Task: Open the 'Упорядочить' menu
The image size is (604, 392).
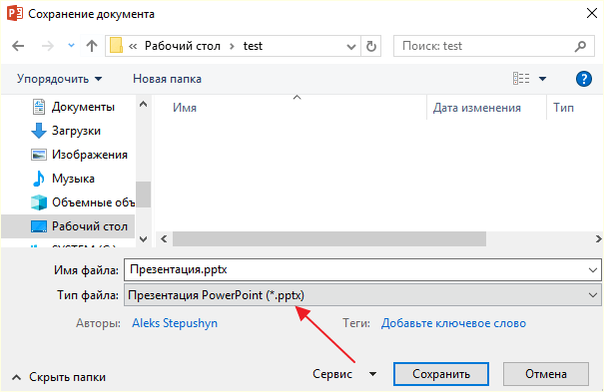Action: pyautogui.click(x=59, y=79)
